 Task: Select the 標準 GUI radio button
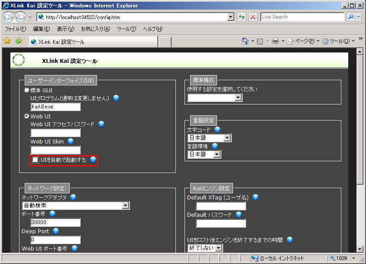[26, 90]
